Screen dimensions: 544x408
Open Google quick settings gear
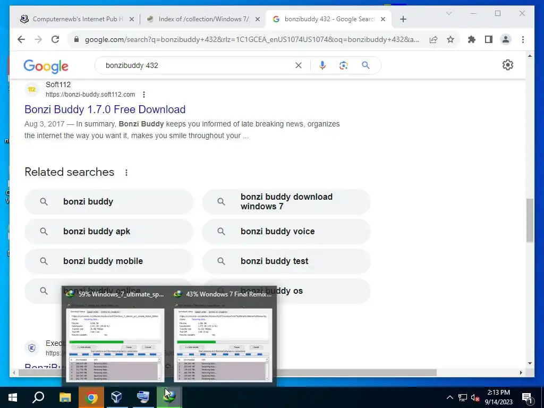(507, 65)
